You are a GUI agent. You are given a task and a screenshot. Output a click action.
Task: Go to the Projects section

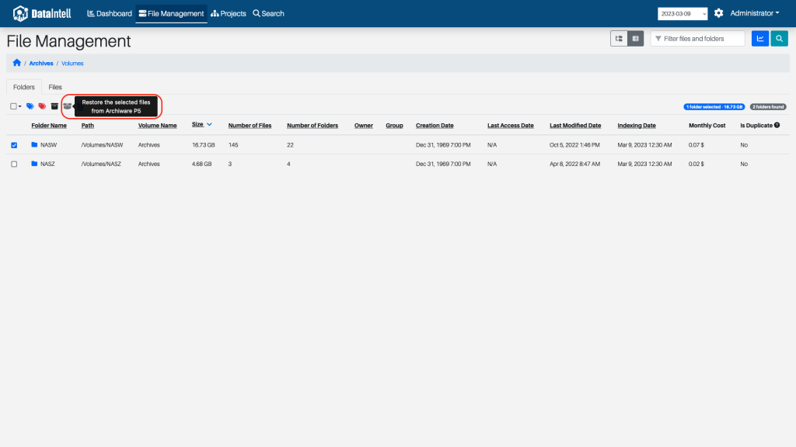click(229, 14)
